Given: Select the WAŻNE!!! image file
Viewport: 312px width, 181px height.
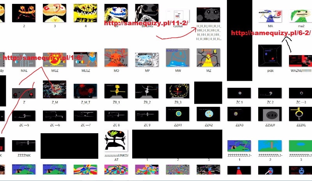Looking at the screenshot, I should coord(300,61).
